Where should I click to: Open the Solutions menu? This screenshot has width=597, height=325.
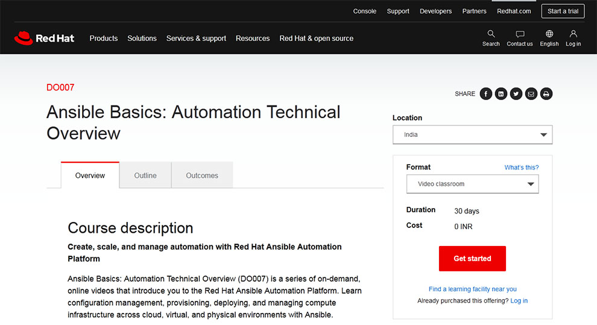(142, 39)
